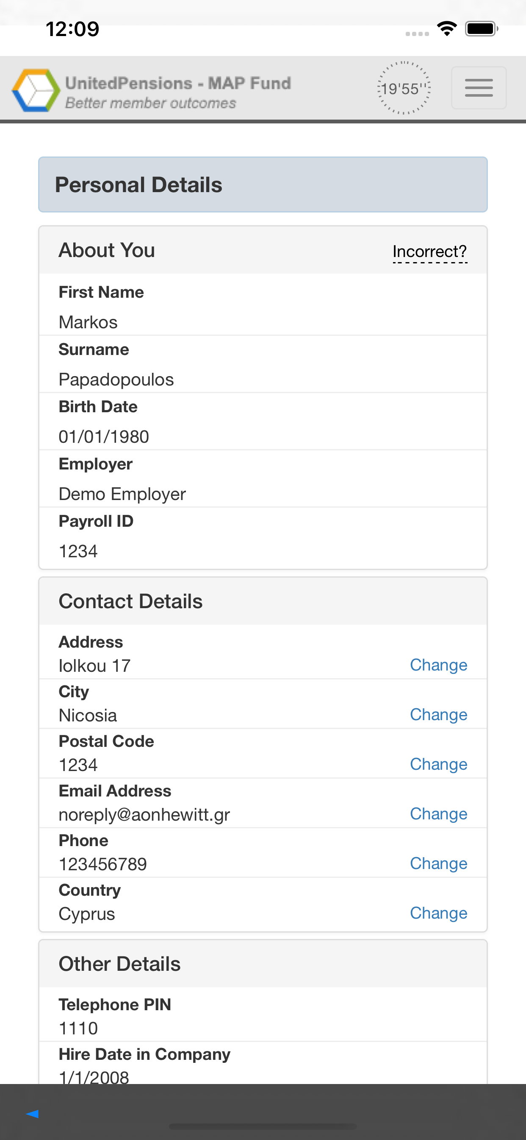Screen dimensions: 526x1140
Task: Tap the battery status icon
Action: point(482,29)
